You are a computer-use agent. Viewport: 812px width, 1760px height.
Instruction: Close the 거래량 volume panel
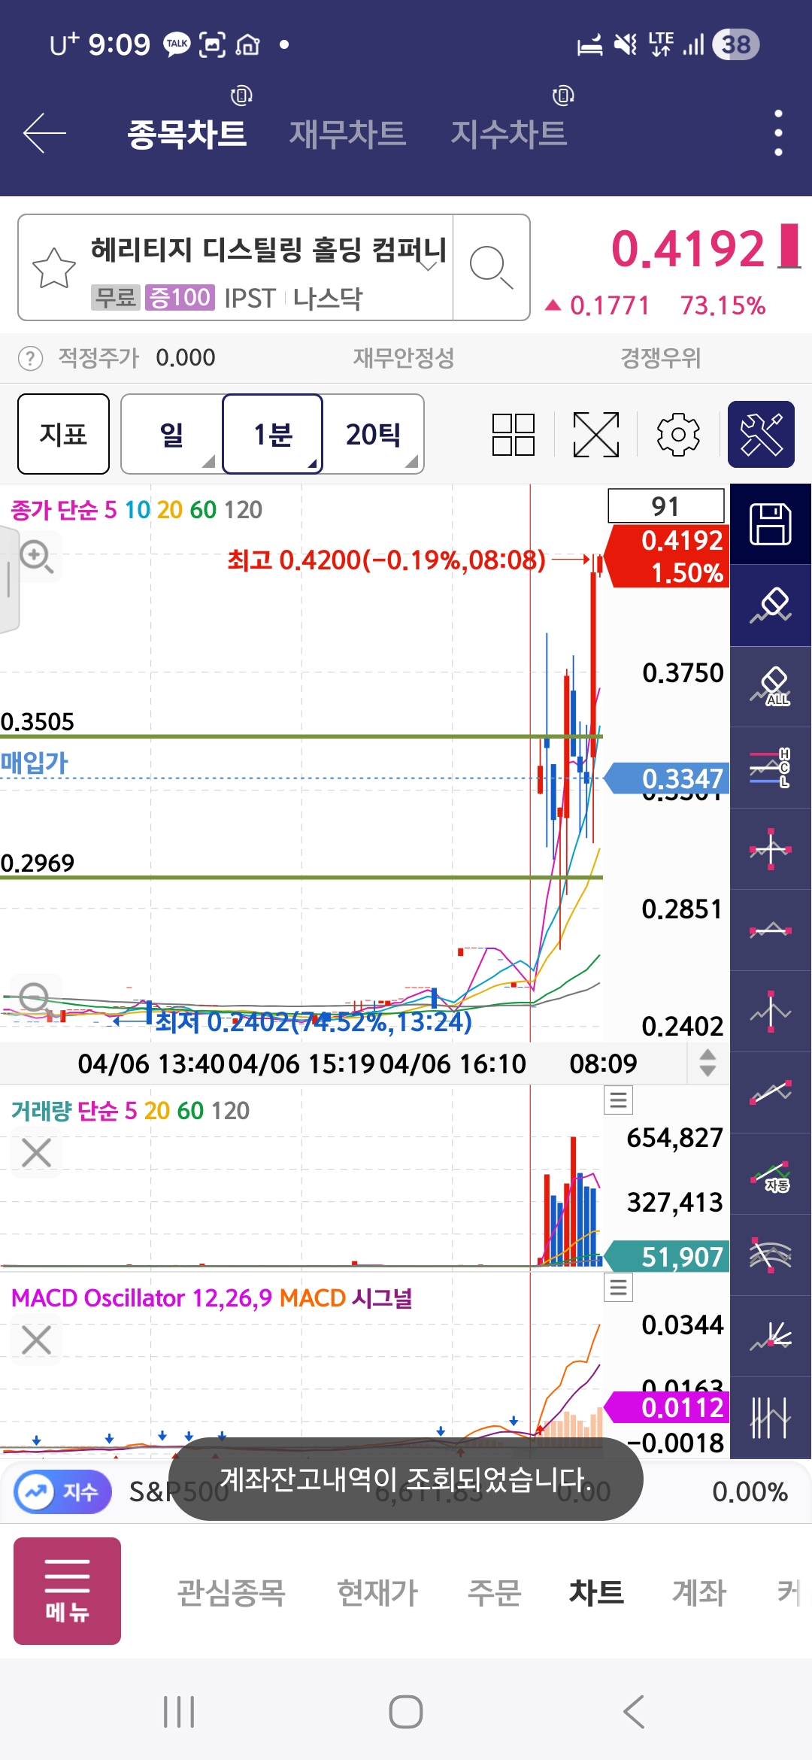click(36, 1152)
